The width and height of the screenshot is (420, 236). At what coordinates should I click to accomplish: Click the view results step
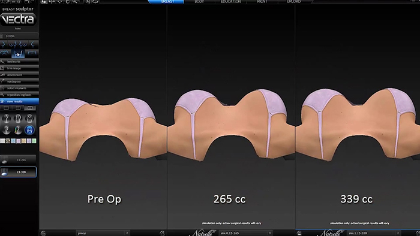[19, 102]
